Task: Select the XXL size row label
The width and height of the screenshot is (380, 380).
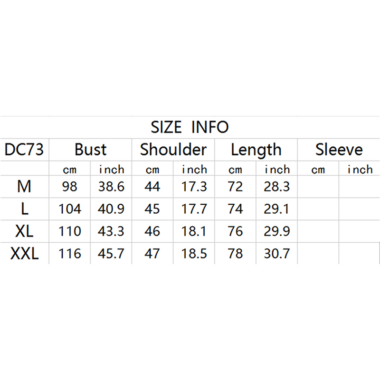Action: pyautogui.click(x=24, y=254)
